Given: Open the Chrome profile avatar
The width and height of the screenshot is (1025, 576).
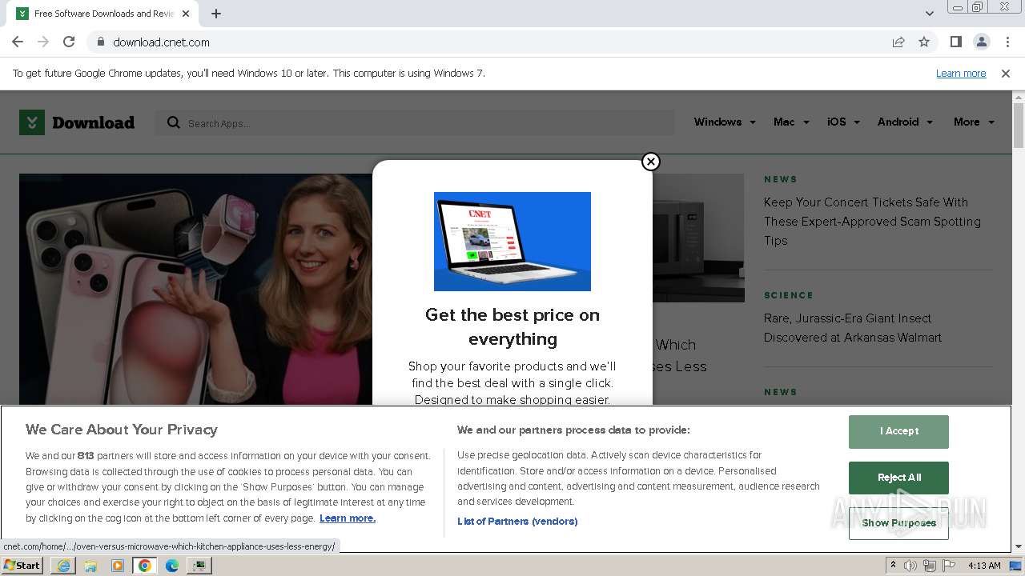Looking at the screenshot, I should 982,42.
